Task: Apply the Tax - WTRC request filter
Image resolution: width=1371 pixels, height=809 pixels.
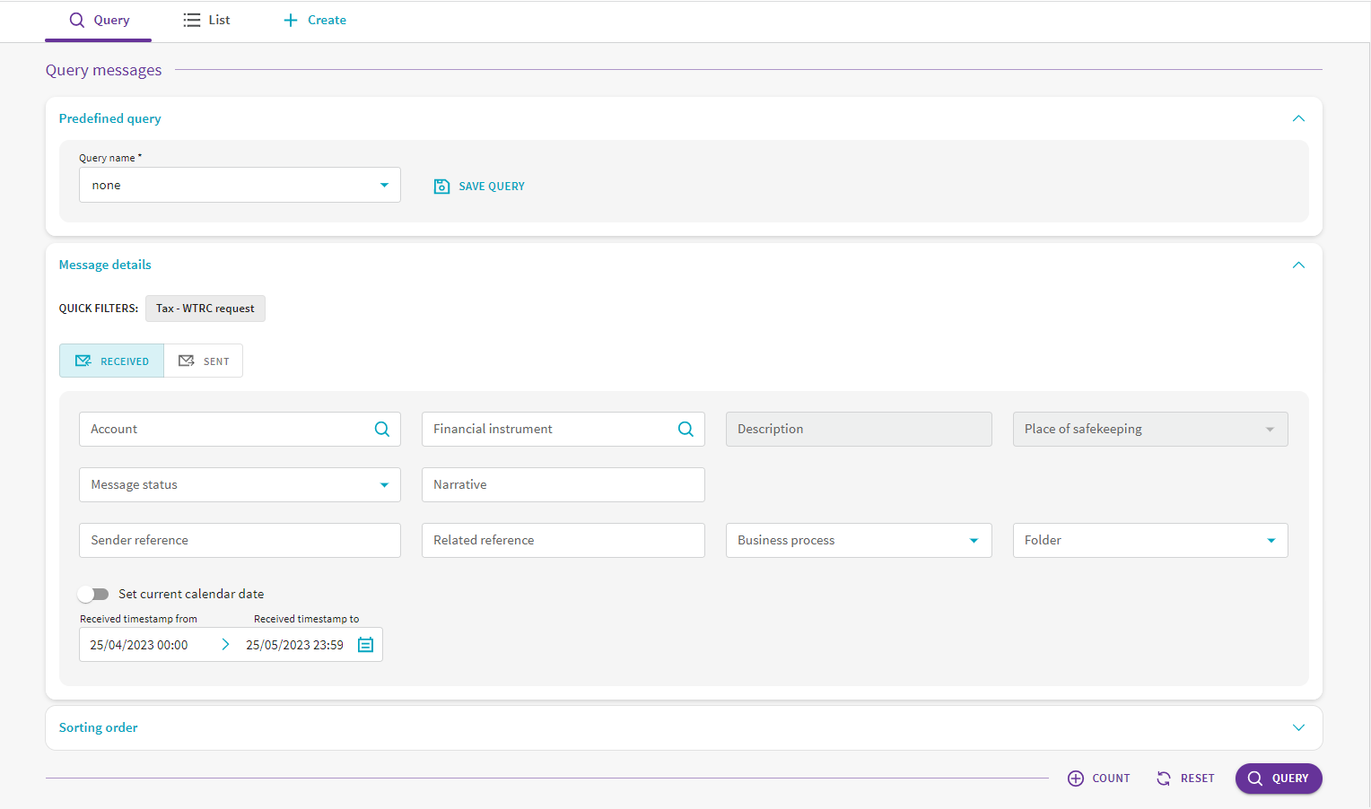Action: 205,309
